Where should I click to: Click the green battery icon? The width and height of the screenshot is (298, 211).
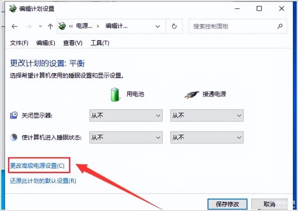point(115,94)
